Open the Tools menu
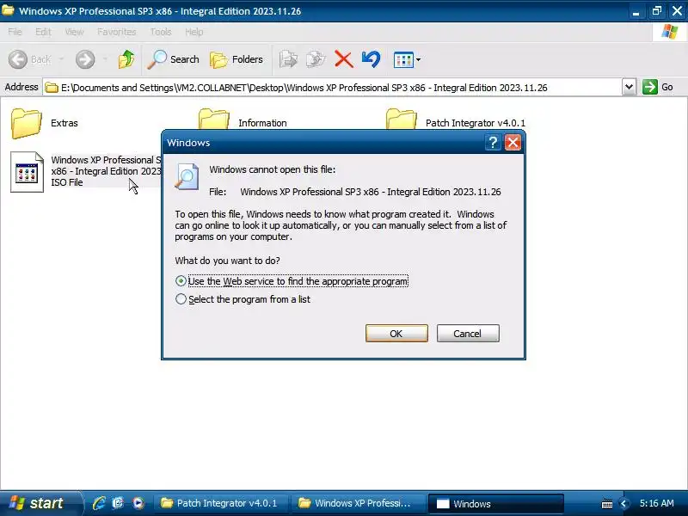This screenshot has height=516, width=688. 161,32
